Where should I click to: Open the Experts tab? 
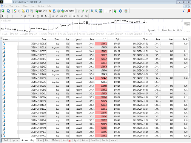[x=105, y=140]
